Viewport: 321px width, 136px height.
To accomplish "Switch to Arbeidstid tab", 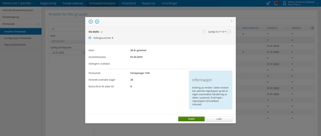I will tap(129, 3).
